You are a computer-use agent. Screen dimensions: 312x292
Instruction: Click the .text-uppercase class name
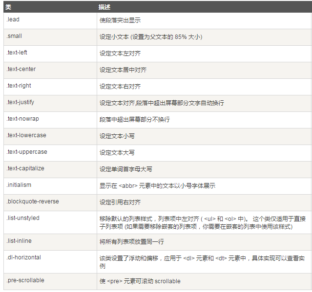(27, 152)
